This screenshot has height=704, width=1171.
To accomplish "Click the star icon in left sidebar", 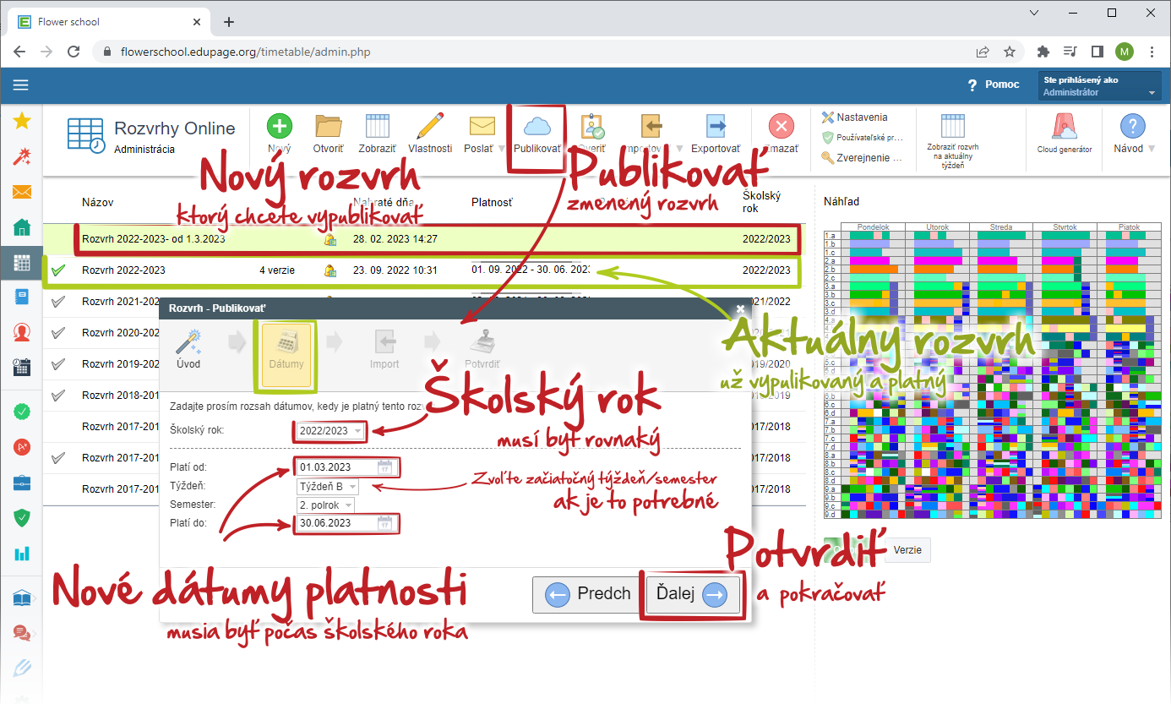I will (x=22, y=121).
